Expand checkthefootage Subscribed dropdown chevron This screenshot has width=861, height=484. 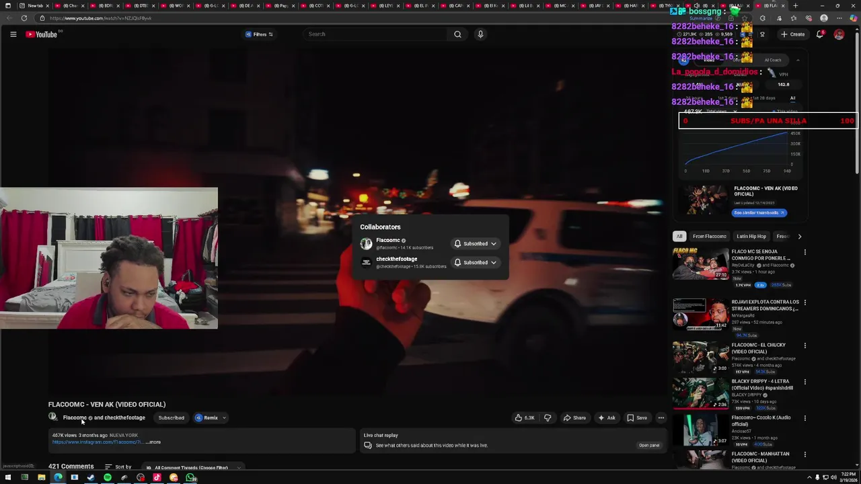(493, 263)
